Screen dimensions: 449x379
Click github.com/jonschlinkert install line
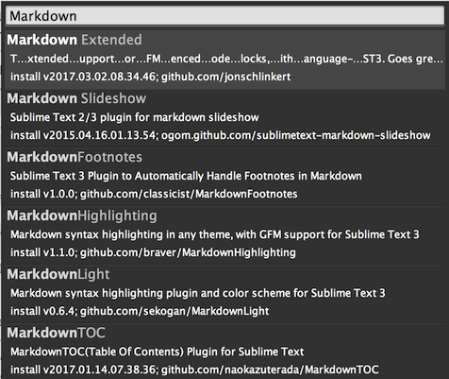[150, 77]
